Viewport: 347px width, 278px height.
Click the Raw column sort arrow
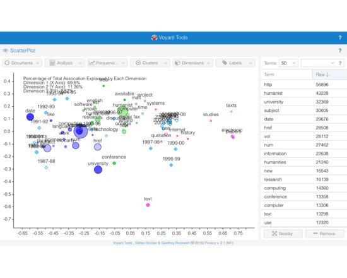click(x=327, y=75)
